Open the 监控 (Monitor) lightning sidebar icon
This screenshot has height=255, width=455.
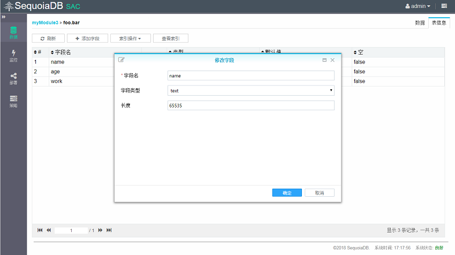[x=13, y=55]
